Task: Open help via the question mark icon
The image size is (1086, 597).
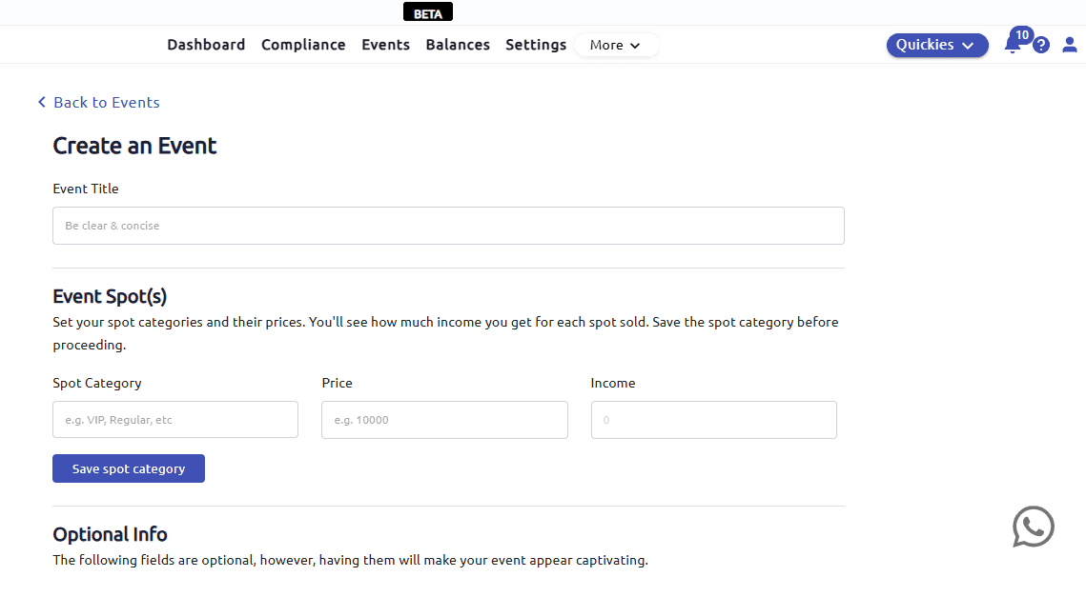Action: click(x=1041, y=45)
